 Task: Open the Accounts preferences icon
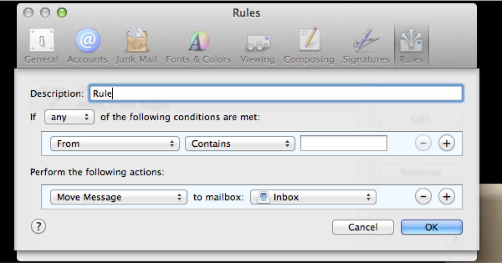[x=87, y=45]
